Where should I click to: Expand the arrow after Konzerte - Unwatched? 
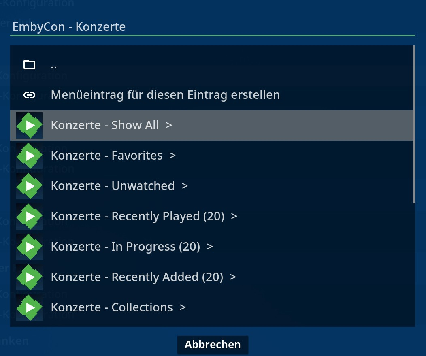(185, 186)
